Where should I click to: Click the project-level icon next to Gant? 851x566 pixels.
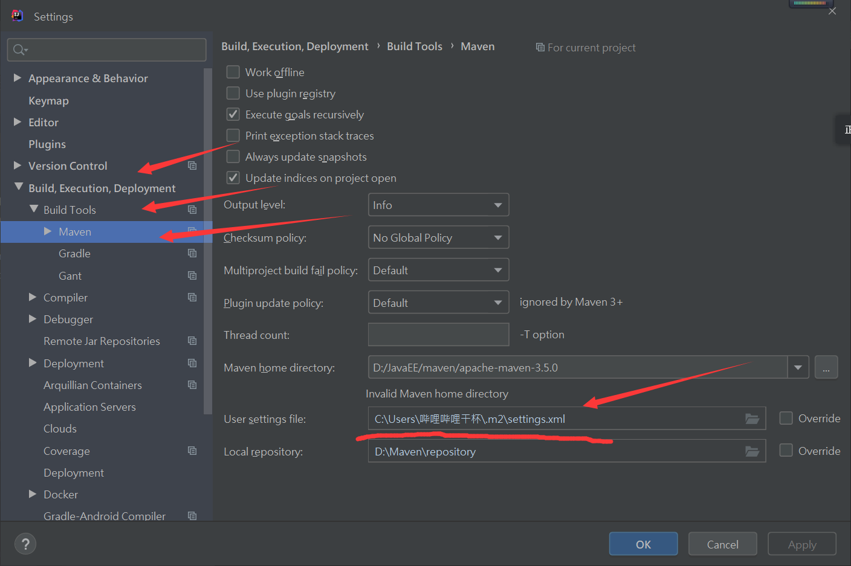pyautogui.click(x=192, y=275)
